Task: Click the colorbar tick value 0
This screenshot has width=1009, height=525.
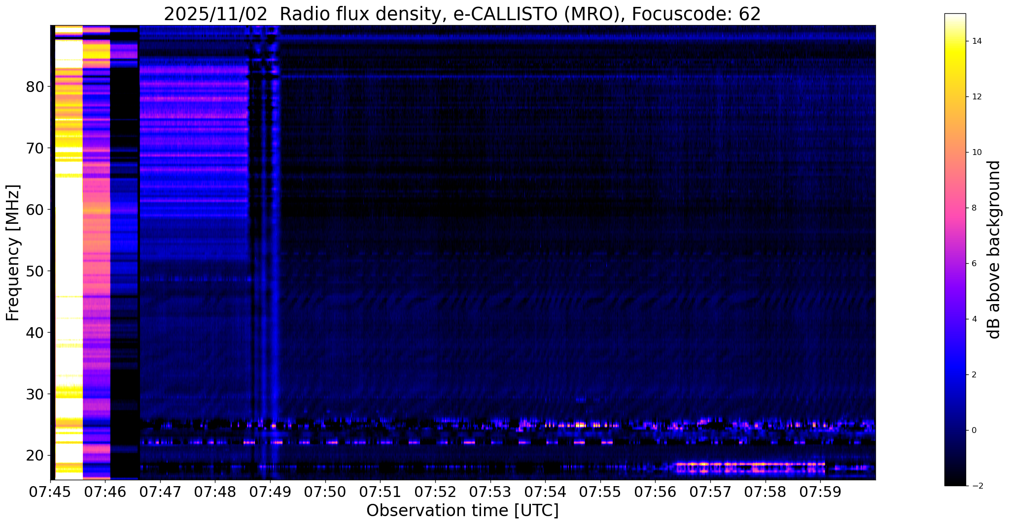Action: tap(975, 431)
